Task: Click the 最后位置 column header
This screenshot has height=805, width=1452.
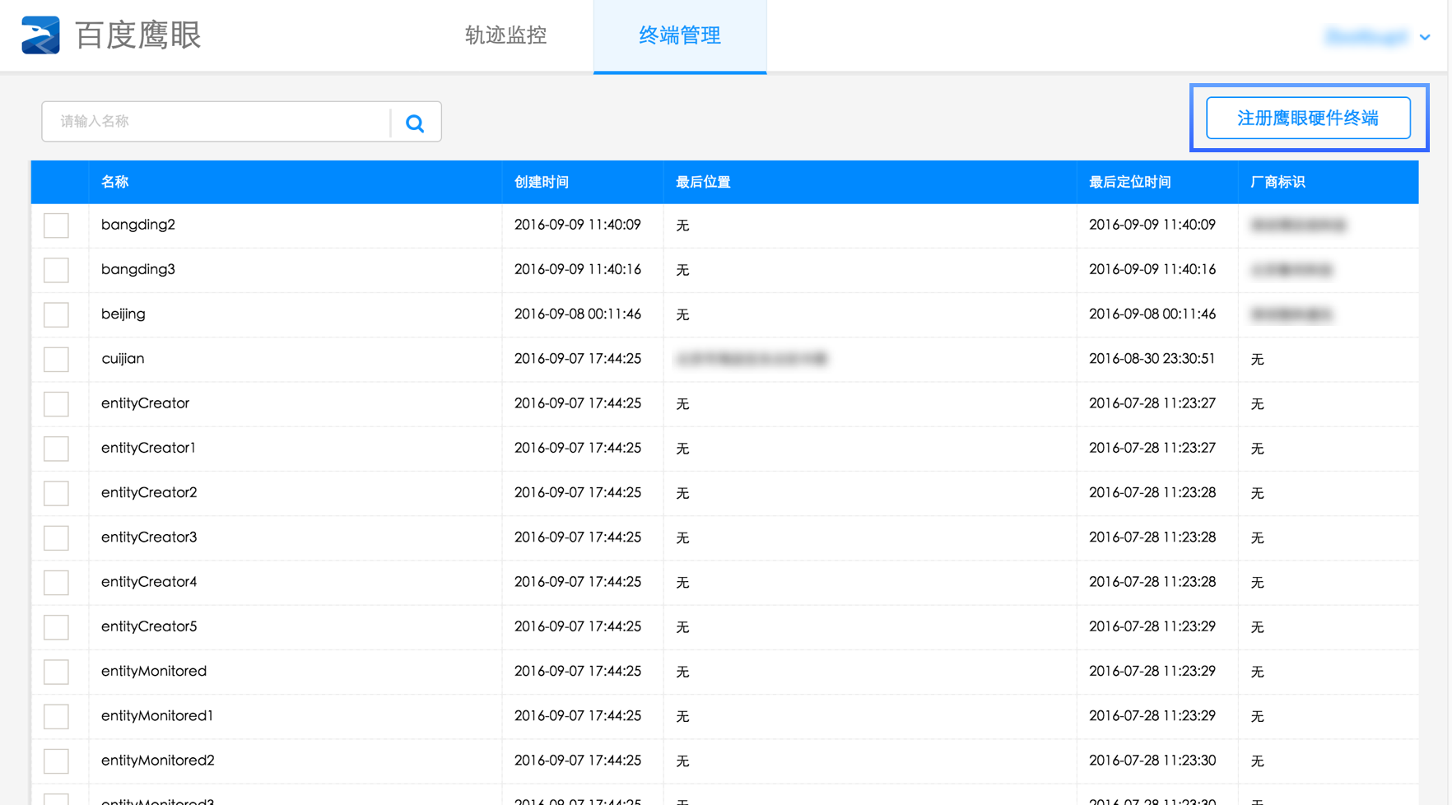Action: 702,182
